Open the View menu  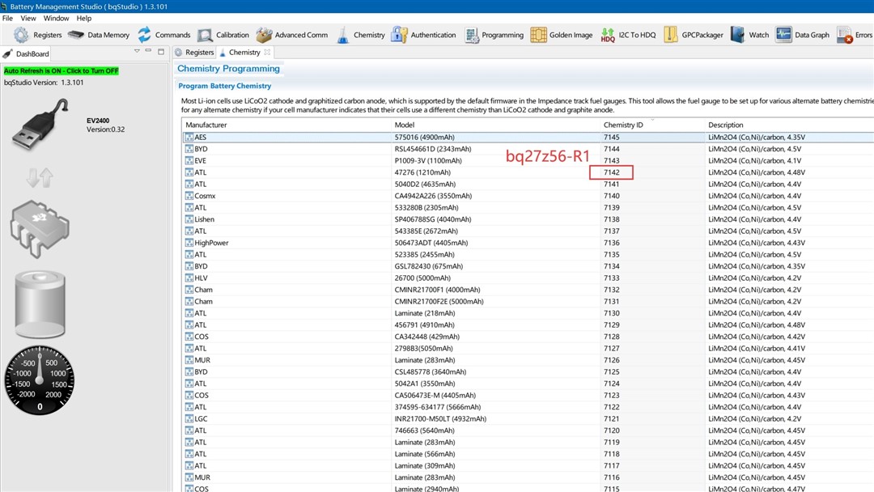pyautogui.click(x=28, y=18)
